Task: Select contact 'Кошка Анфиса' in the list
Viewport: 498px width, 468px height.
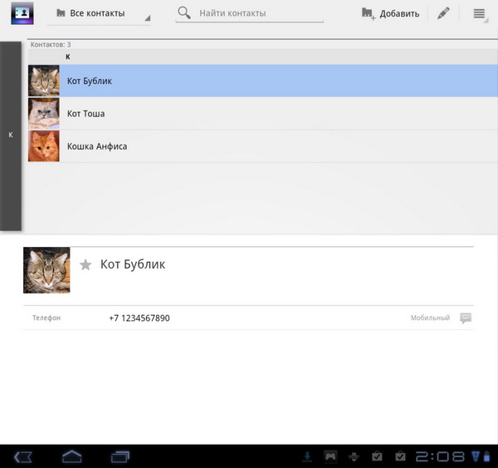Action: [249, 146]
